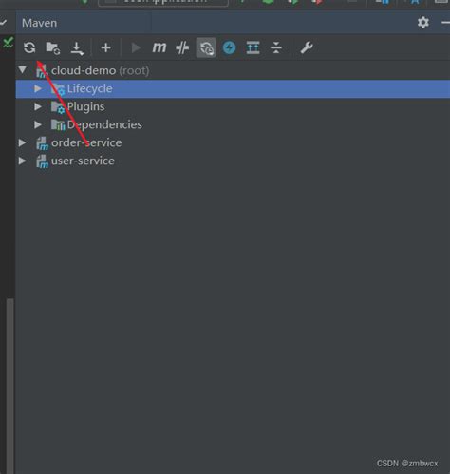The width and height of the screenshot is (450, 474).
Task: Hide the Maven tool window
Action: pos(445,23)
